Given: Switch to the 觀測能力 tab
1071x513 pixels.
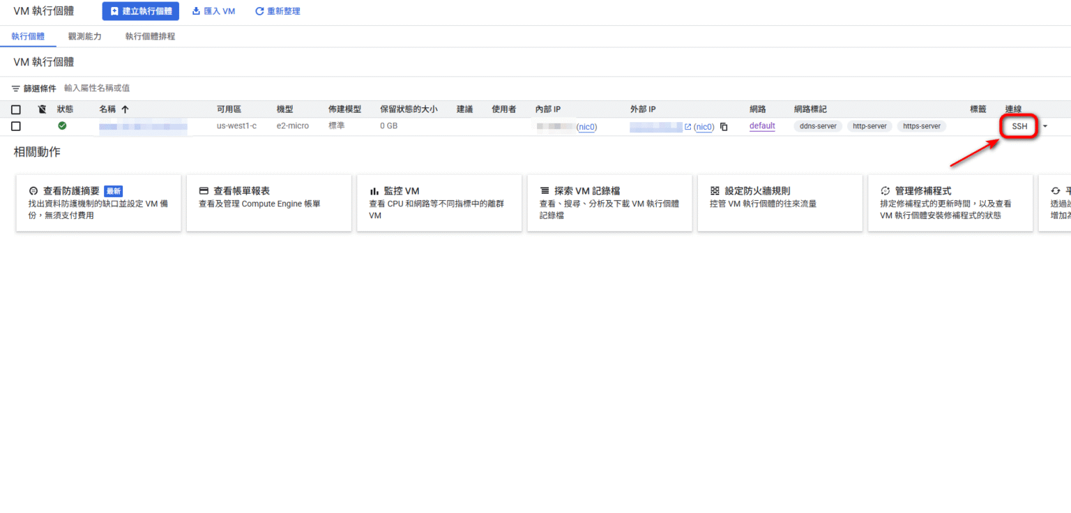Looking at the screenshot, I should point(85,36).
